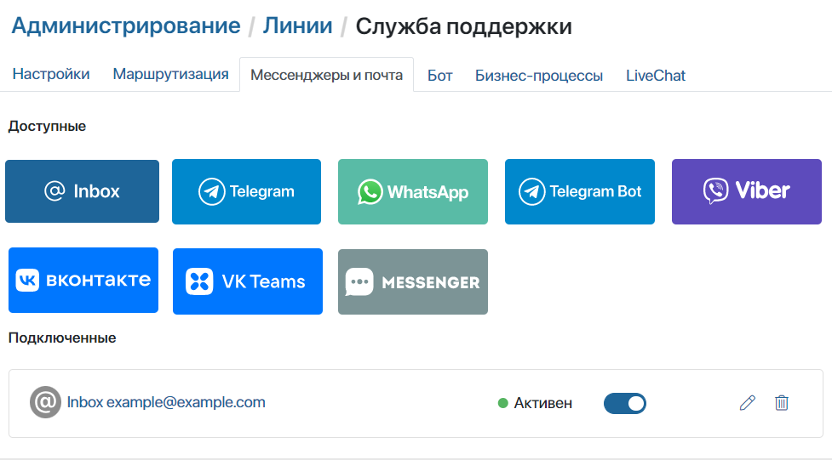Viewport: 832px width, 460px height.
Task: Switch to the LiveChat tab
Action: pyautogui.click(x=656, y=76)
